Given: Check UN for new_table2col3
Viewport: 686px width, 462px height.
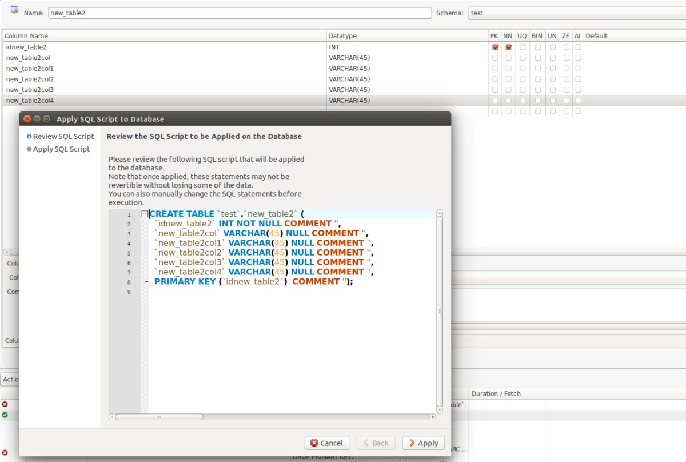Looking at the screenshot, I should point(552,90).
